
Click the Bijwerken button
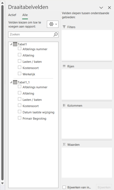click(104, 187)
